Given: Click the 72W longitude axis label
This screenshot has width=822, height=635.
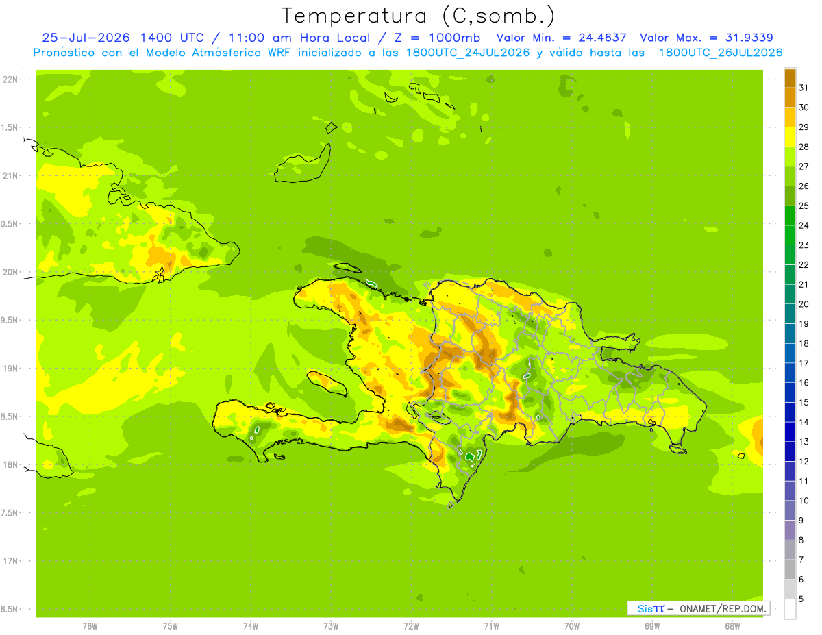Looking at the screenshot, I should pyautogui.click(x=412, y=627).
